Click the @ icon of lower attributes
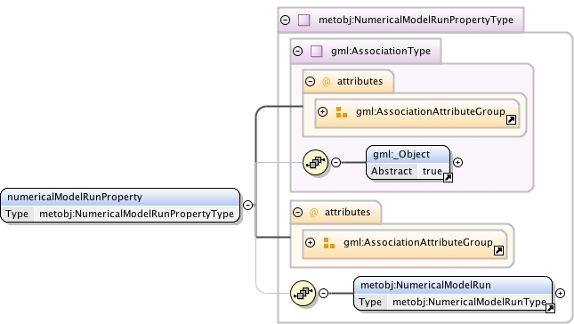Screen dimensions: 574x324 (x=313, y=213)
